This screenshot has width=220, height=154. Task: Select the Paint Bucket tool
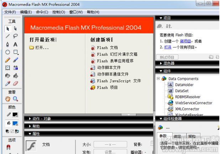click(x=16, y=76)
